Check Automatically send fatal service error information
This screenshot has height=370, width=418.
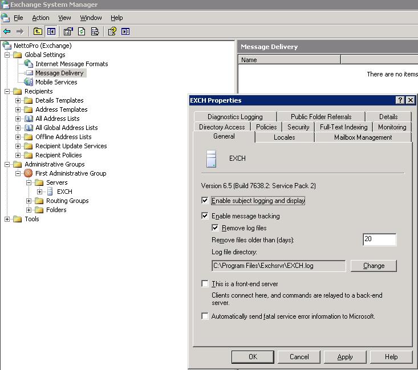click(x=205, y=316)
